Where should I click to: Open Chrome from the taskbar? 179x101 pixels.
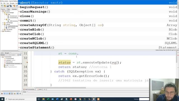pyautogui.click(x=80, y=99)
